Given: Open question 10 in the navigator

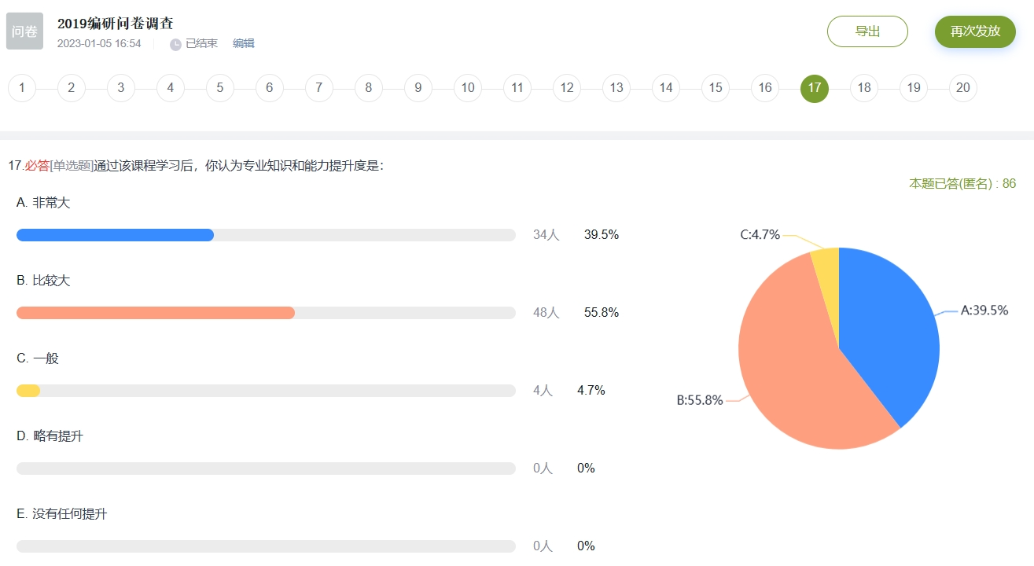Looking at the screenshot, I should 468,88.
